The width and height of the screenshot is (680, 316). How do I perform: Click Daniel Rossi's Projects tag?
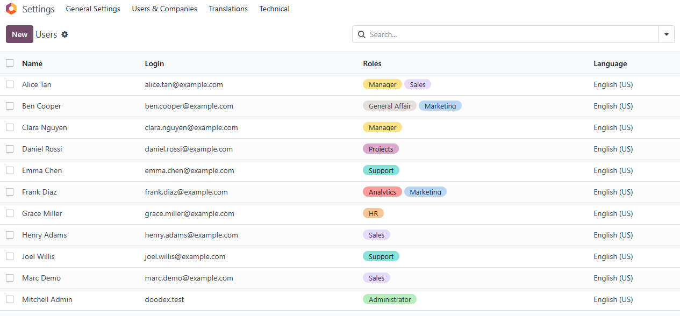pyautogui.click(x=381, y=149)
